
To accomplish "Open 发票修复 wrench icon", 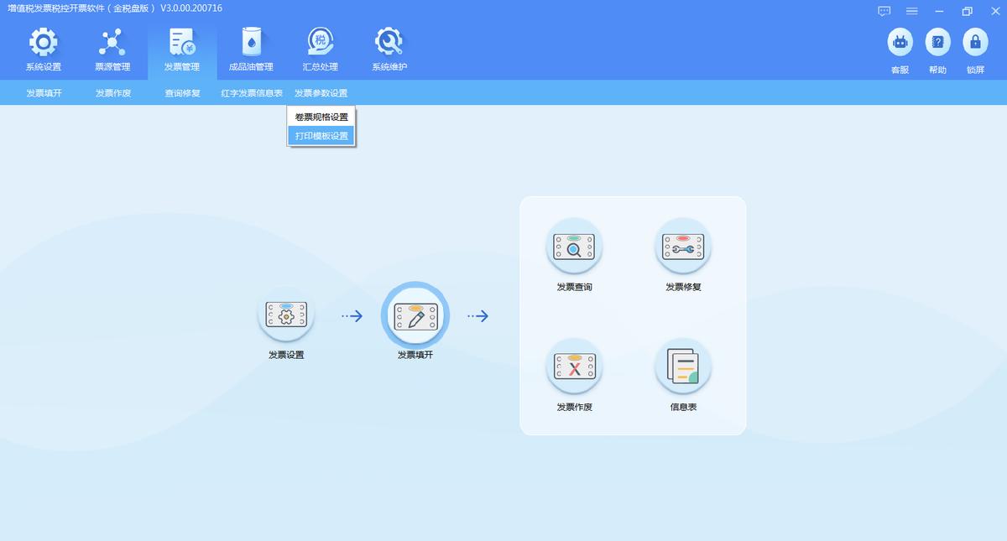I will 683,247.
